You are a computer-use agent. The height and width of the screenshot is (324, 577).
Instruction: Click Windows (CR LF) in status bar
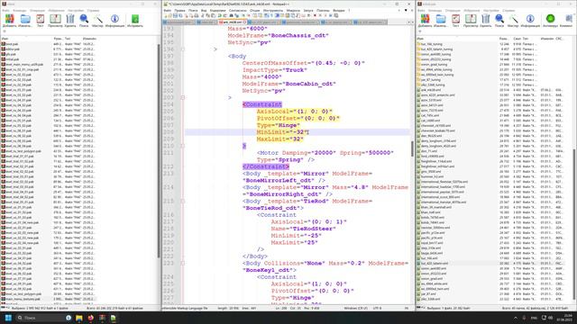tap(355, 308)
